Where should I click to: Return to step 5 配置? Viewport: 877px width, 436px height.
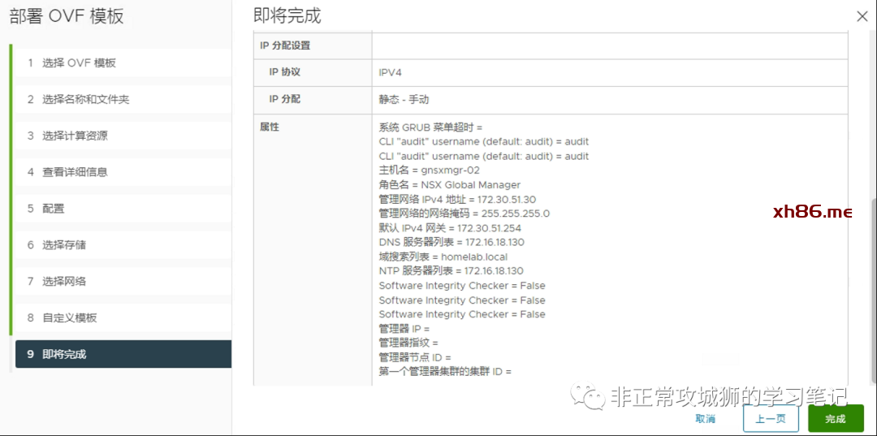coord(54,209)
